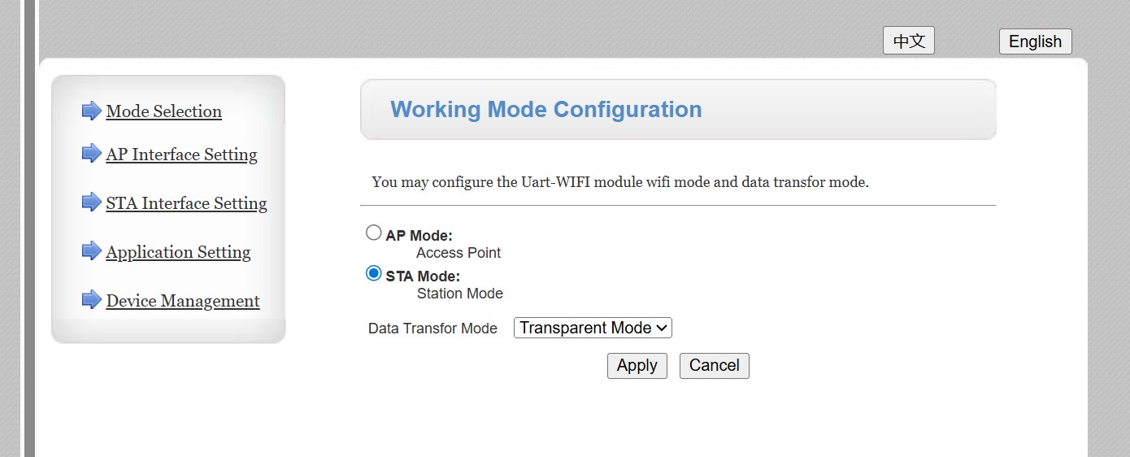Viewport: 1130px width, 457px height.
Task: Open the Data Transfor Mode dropdown
Action: pos(593,328)
